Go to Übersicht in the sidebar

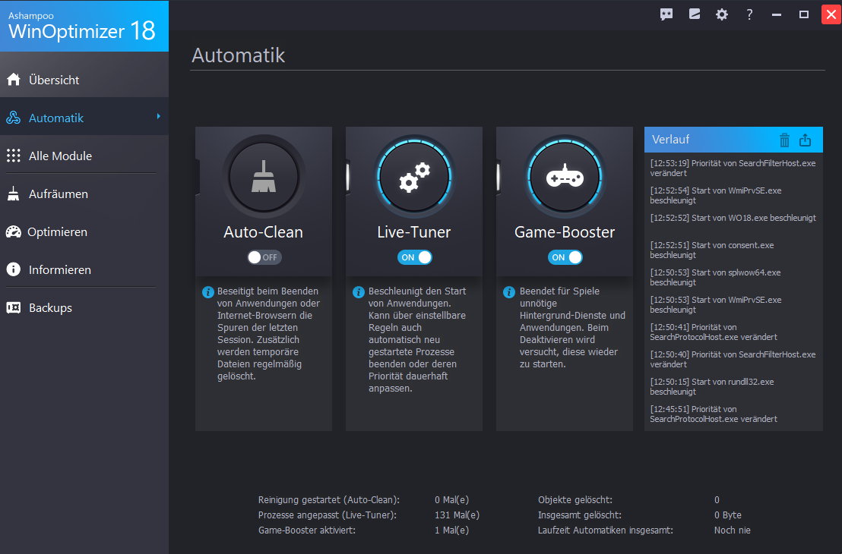(54, 80)
